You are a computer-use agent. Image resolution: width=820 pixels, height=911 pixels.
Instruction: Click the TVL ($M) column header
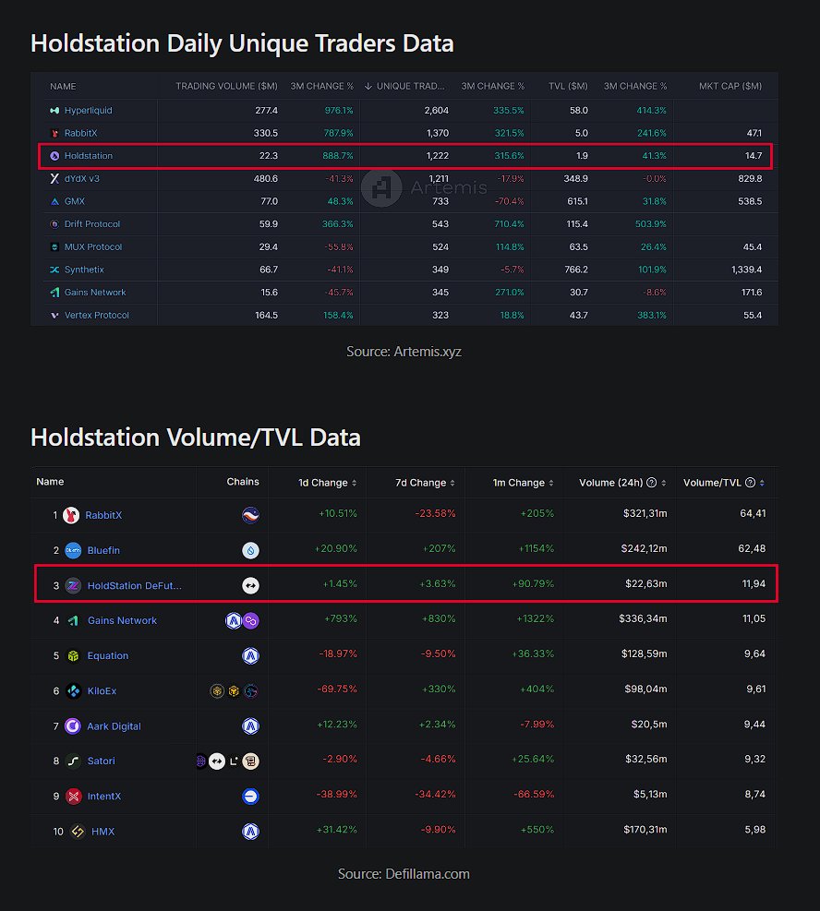point(568,86)
